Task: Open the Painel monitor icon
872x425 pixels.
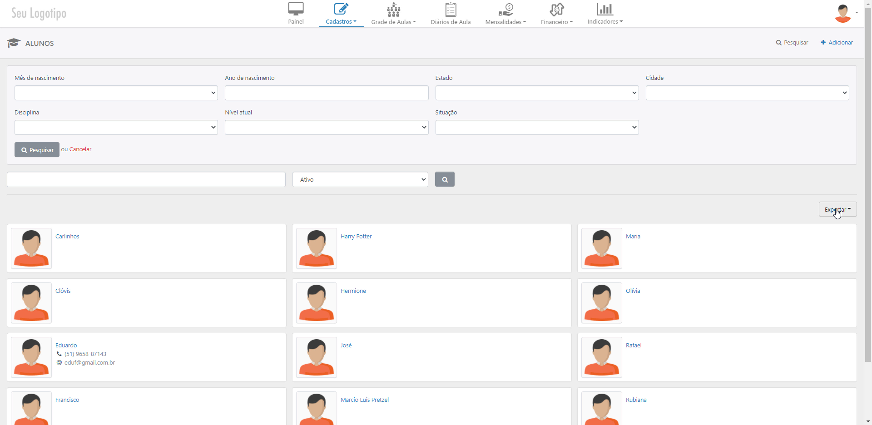Action: pyautogui.click(x=296, y=9)
